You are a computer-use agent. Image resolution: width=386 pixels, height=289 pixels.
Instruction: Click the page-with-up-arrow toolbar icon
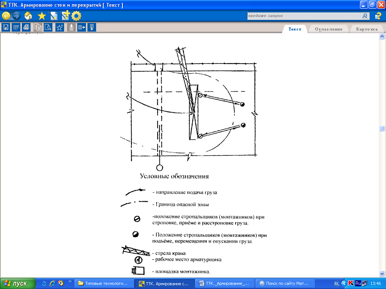pyautogui.click(x=71, y=27)
